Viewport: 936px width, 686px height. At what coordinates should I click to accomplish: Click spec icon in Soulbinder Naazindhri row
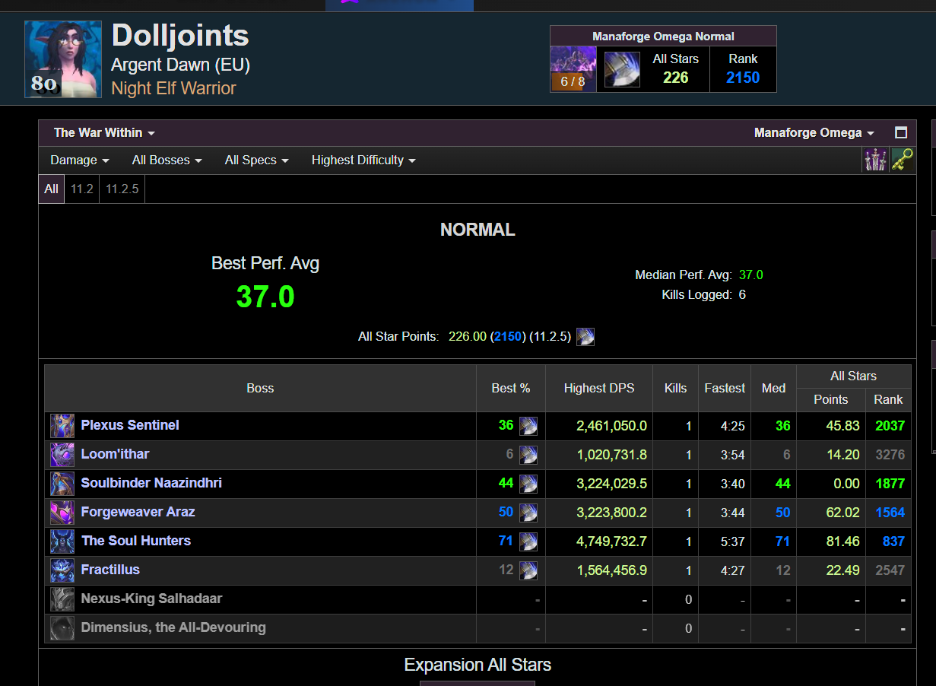point(528,484)
